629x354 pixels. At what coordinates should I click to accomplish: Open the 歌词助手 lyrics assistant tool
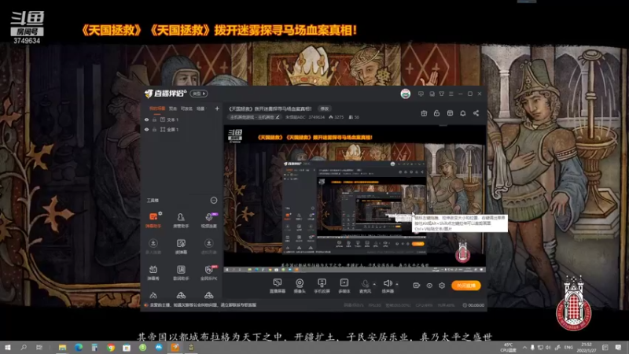181,272
